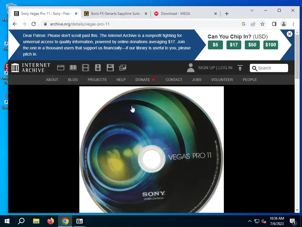Click the LOG IN link

pyautogui.click(x=225, y=68)
